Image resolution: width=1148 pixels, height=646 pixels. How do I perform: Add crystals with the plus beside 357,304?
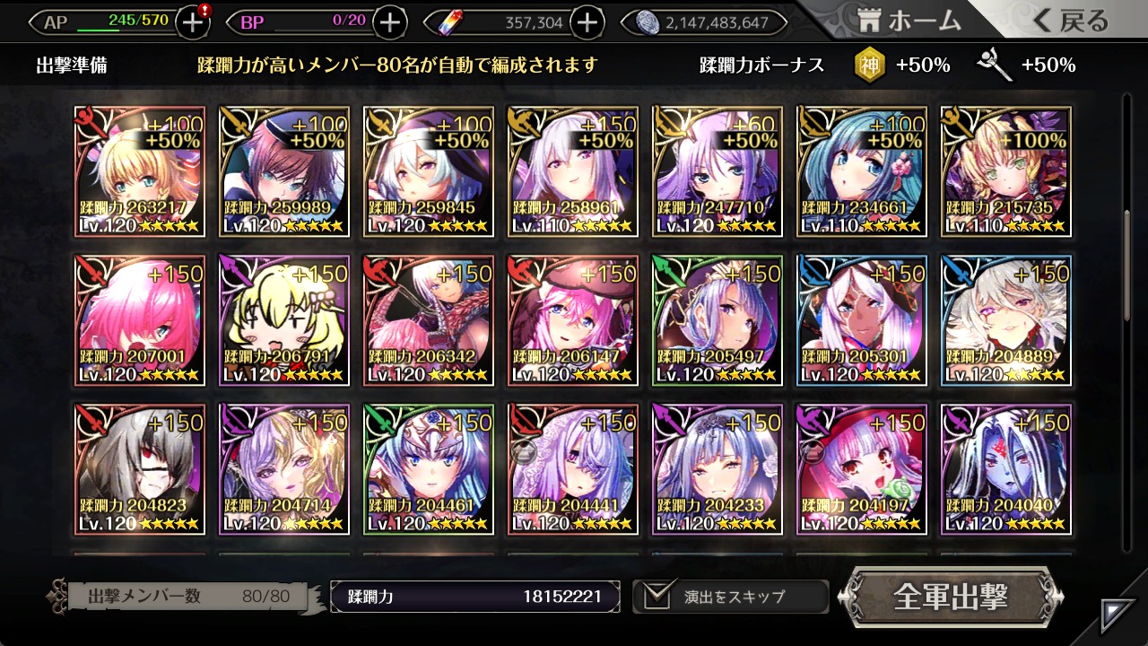pos(587,22)
